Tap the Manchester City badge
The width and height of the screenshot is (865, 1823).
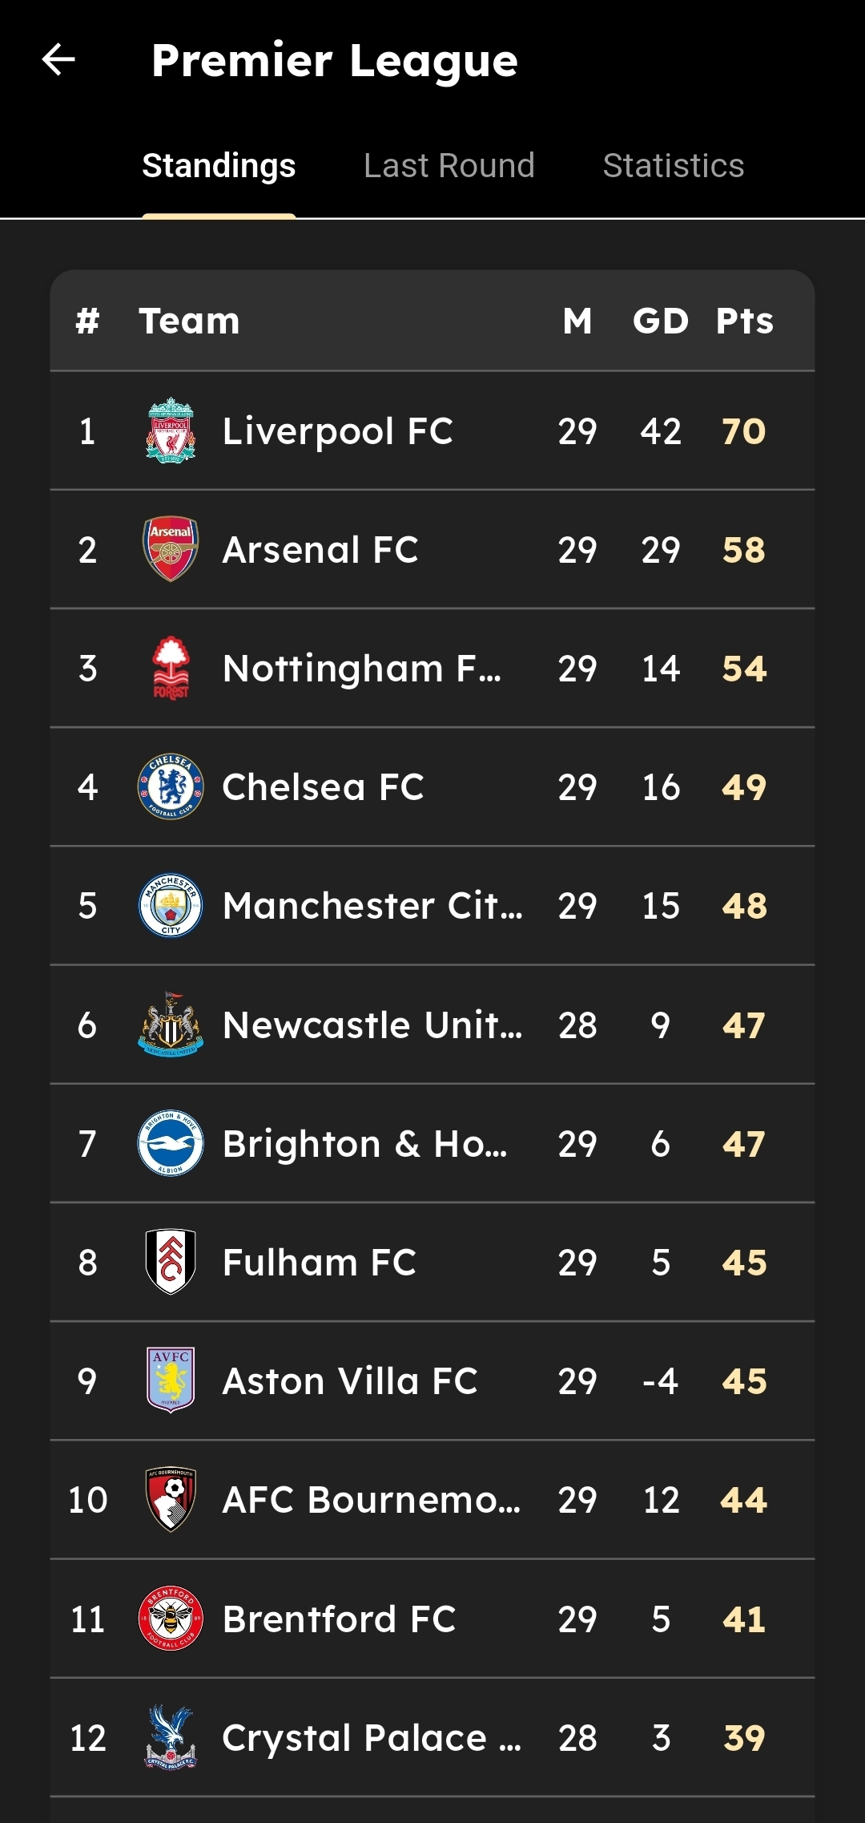point(171,905)
